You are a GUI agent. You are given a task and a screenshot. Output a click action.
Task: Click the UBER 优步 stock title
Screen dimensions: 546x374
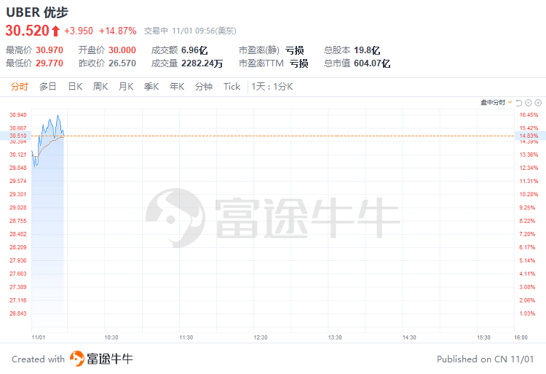tap(37, 12)
